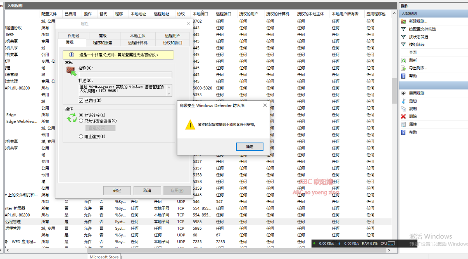Viewport: 468px width, 259px height.
Task: Choose 导出列表... action
Action: [418, 68]
